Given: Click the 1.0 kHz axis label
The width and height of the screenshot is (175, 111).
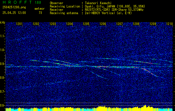Looking at the screenshot, I should (x=3, y=50).
